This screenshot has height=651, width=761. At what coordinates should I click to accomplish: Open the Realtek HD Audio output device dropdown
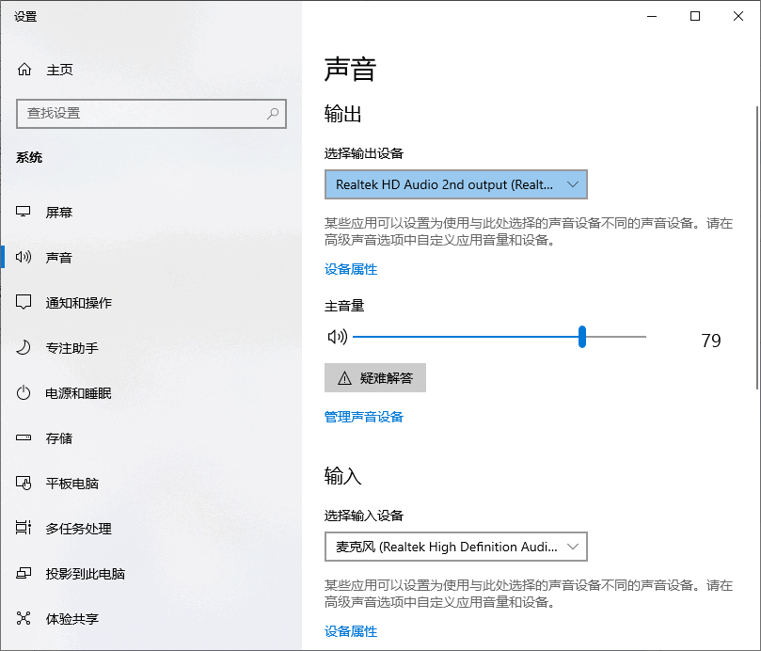point(455,184)
